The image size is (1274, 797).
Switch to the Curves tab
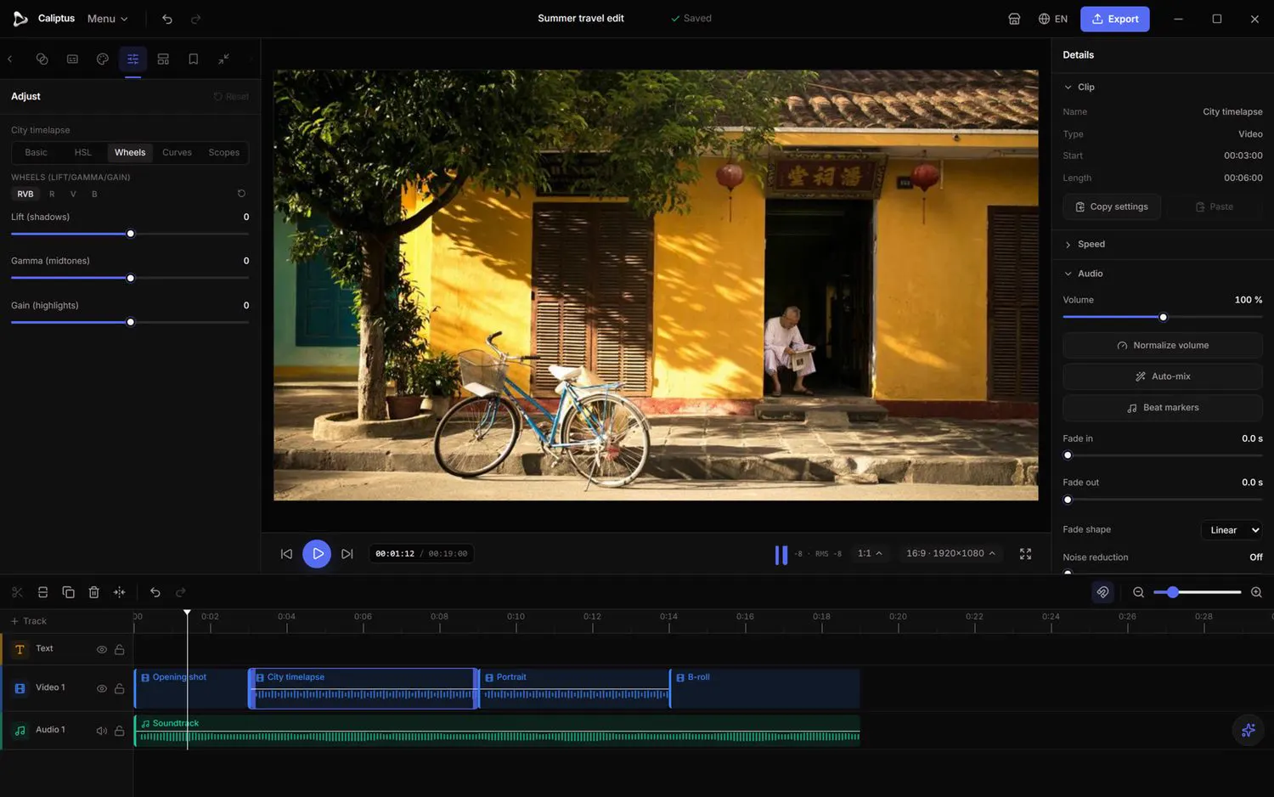click(x=177, y=152)
